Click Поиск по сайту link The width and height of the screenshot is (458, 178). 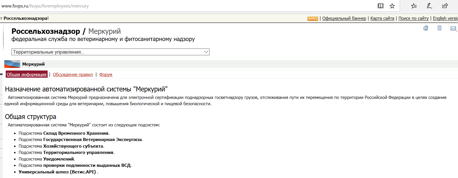tap(414, 18)
